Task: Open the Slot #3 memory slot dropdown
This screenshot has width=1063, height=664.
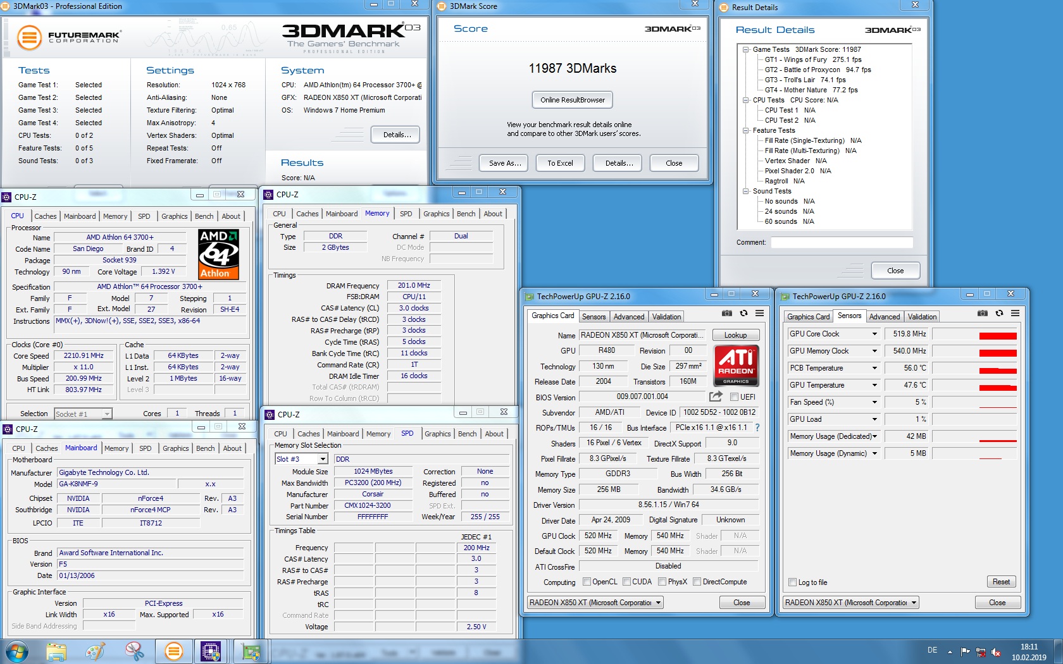Action: pos(323,459)
